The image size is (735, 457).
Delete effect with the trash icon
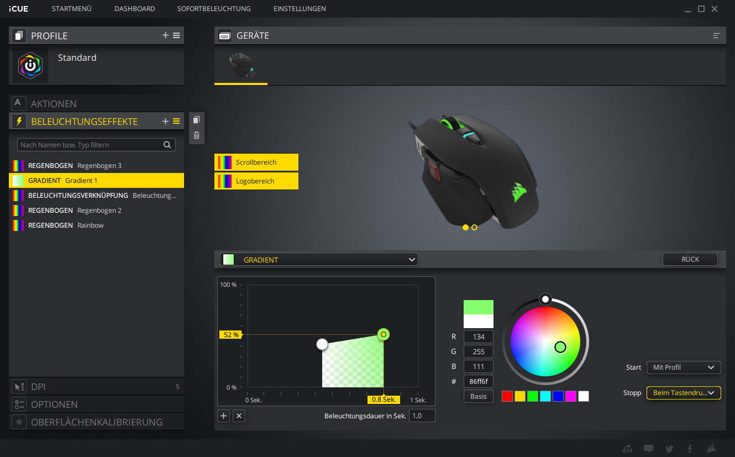(x=196, y=135)
